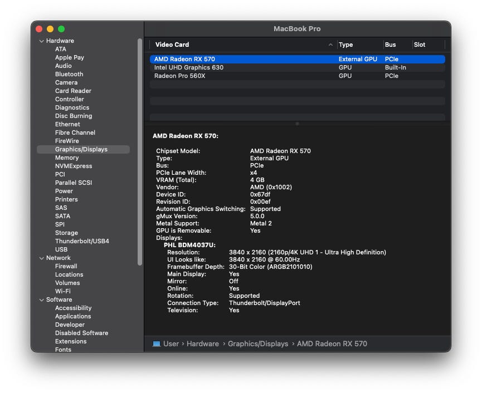Screen dimensions: 482x393
Task: Click the sidebar vertical scrollbar
Action: point(140,150)
